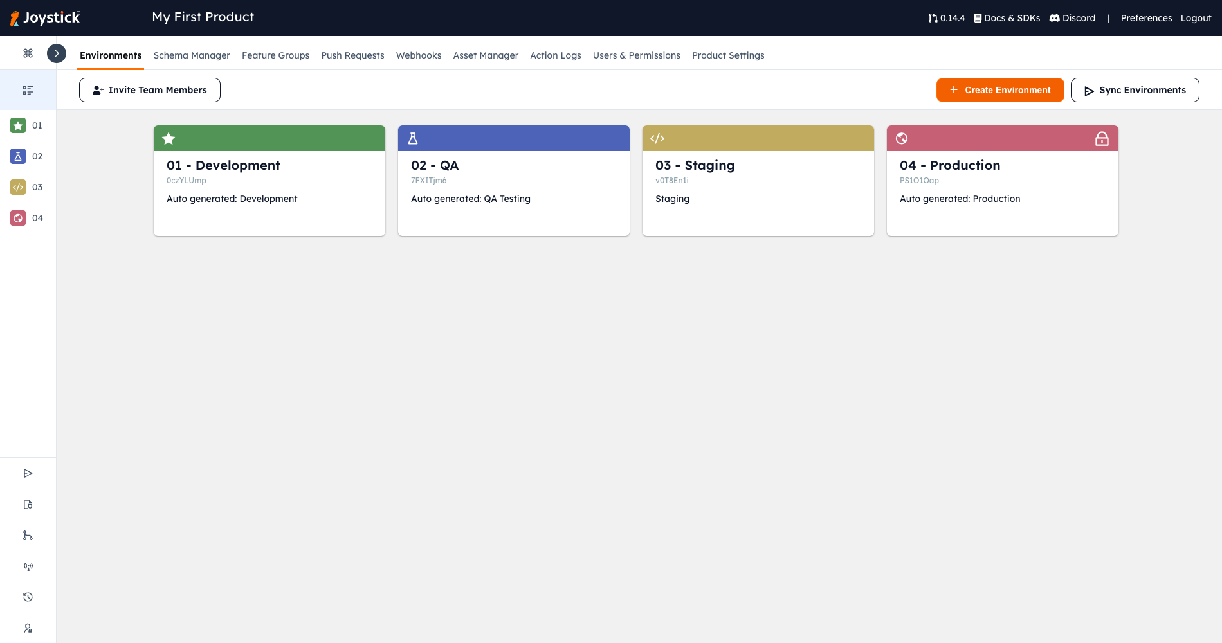Open the schema document icon in the sidebar
This screenshot has width=1222, height=643.
(28, 504)
